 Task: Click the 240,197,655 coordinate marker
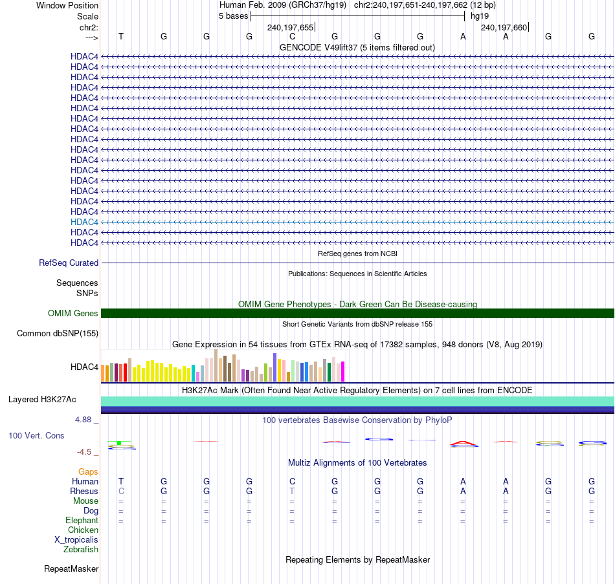(x=291, y=27)
